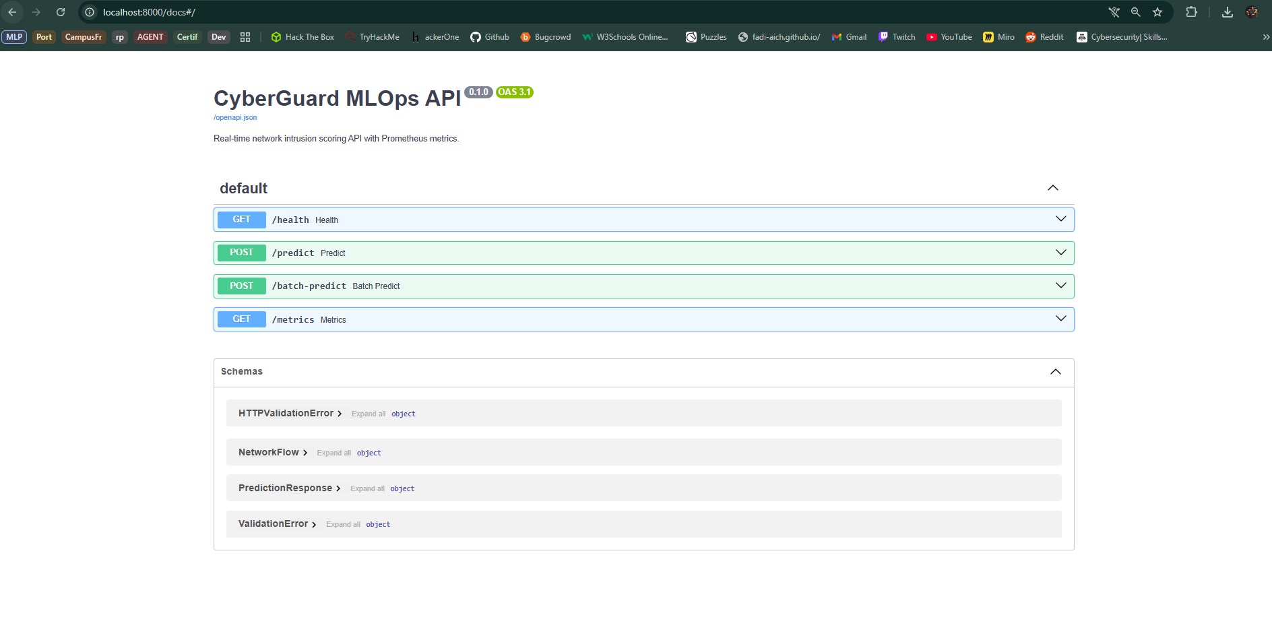This screenshot has width=1272, height=638.
Task: Open the Github bookmark
Action: pos(490,37)
